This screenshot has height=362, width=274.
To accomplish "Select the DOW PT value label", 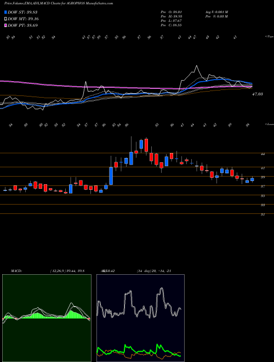I will click(22, 25).
